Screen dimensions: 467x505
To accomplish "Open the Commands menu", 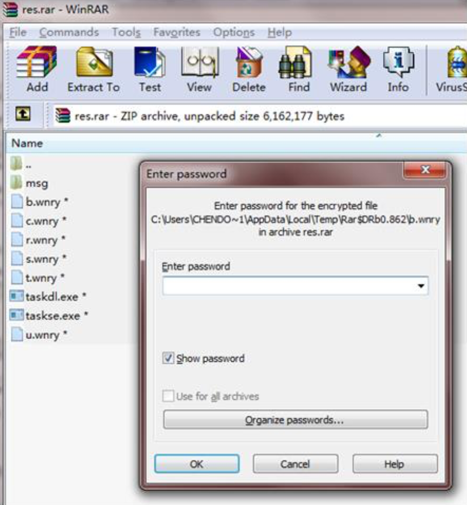I will coord(69,32).
